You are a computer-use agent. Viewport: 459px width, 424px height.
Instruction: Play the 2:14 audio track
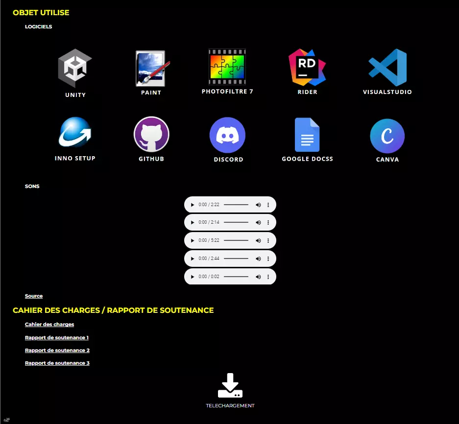click(x=193, y=222)
